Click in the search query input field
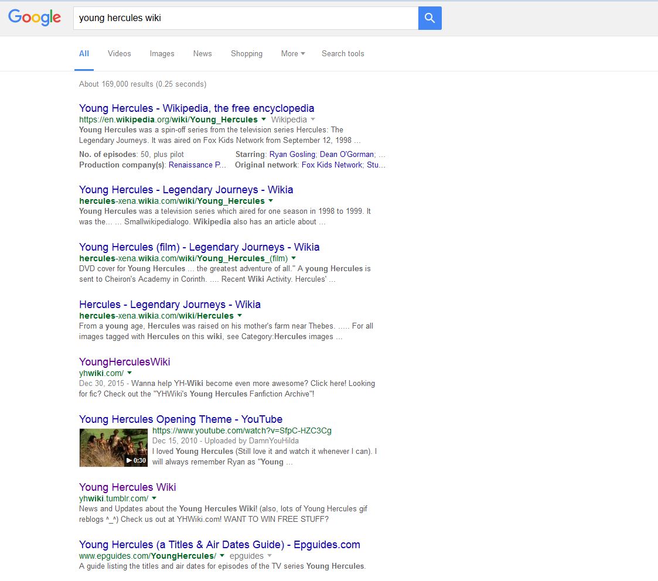The image size is (658, 581). 246,18
